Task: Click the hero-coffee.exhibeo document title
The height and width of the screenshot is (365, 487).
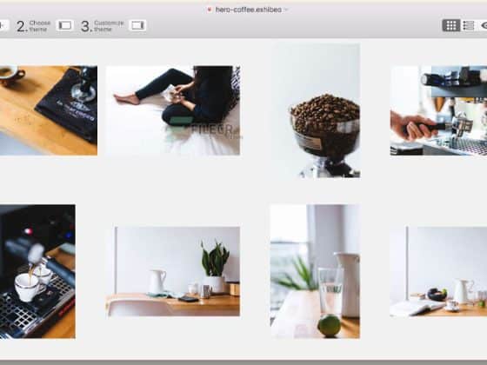Action: 248,10
